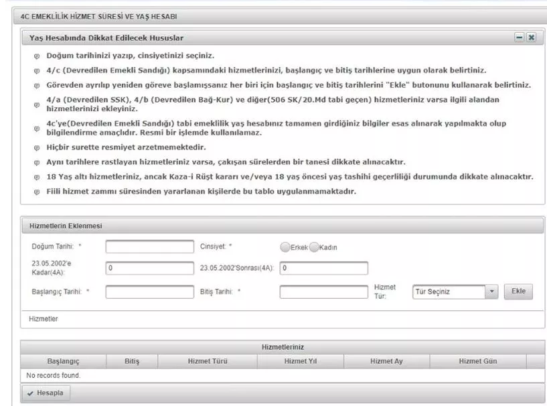Focus the Bitiş Tarihi input field

324,292
